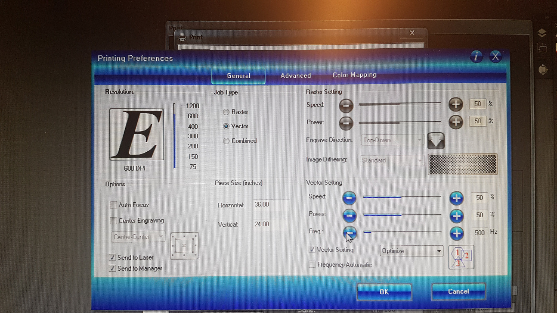Viewport: 557px width, 313px height.
Task: Click raster speed percent value field
Action: click(478, 104)
